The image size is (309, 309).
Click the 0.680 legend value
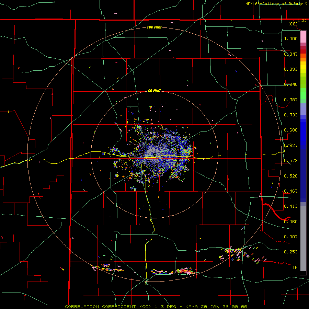point(291,130)
